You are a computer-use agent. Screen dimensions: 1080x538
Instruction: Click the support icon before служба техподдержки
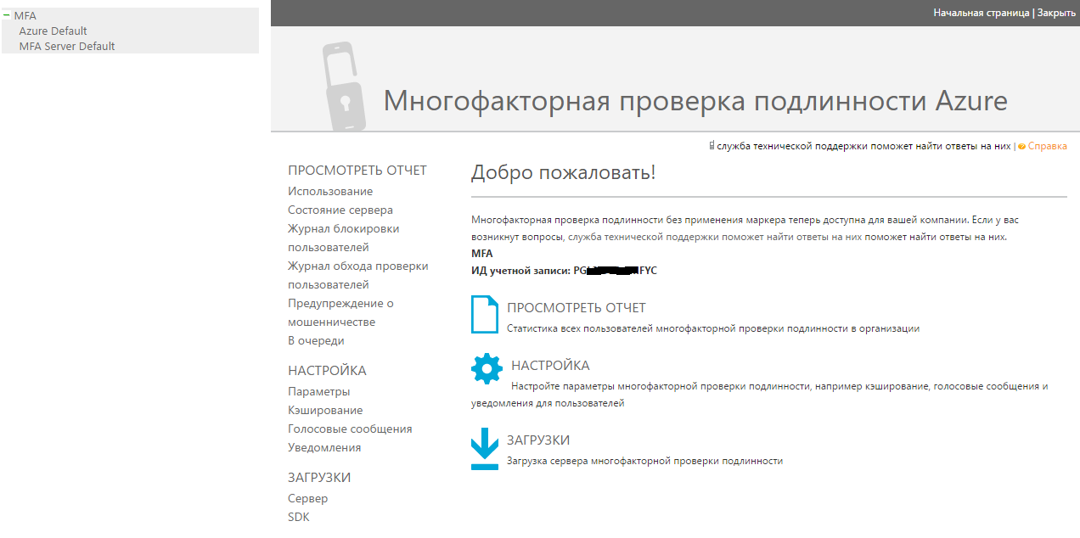(x=711, y=144)
